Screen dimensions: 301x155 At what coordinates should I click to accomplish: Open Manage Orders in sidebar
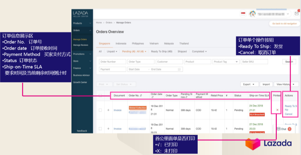(x=80, y=40)
